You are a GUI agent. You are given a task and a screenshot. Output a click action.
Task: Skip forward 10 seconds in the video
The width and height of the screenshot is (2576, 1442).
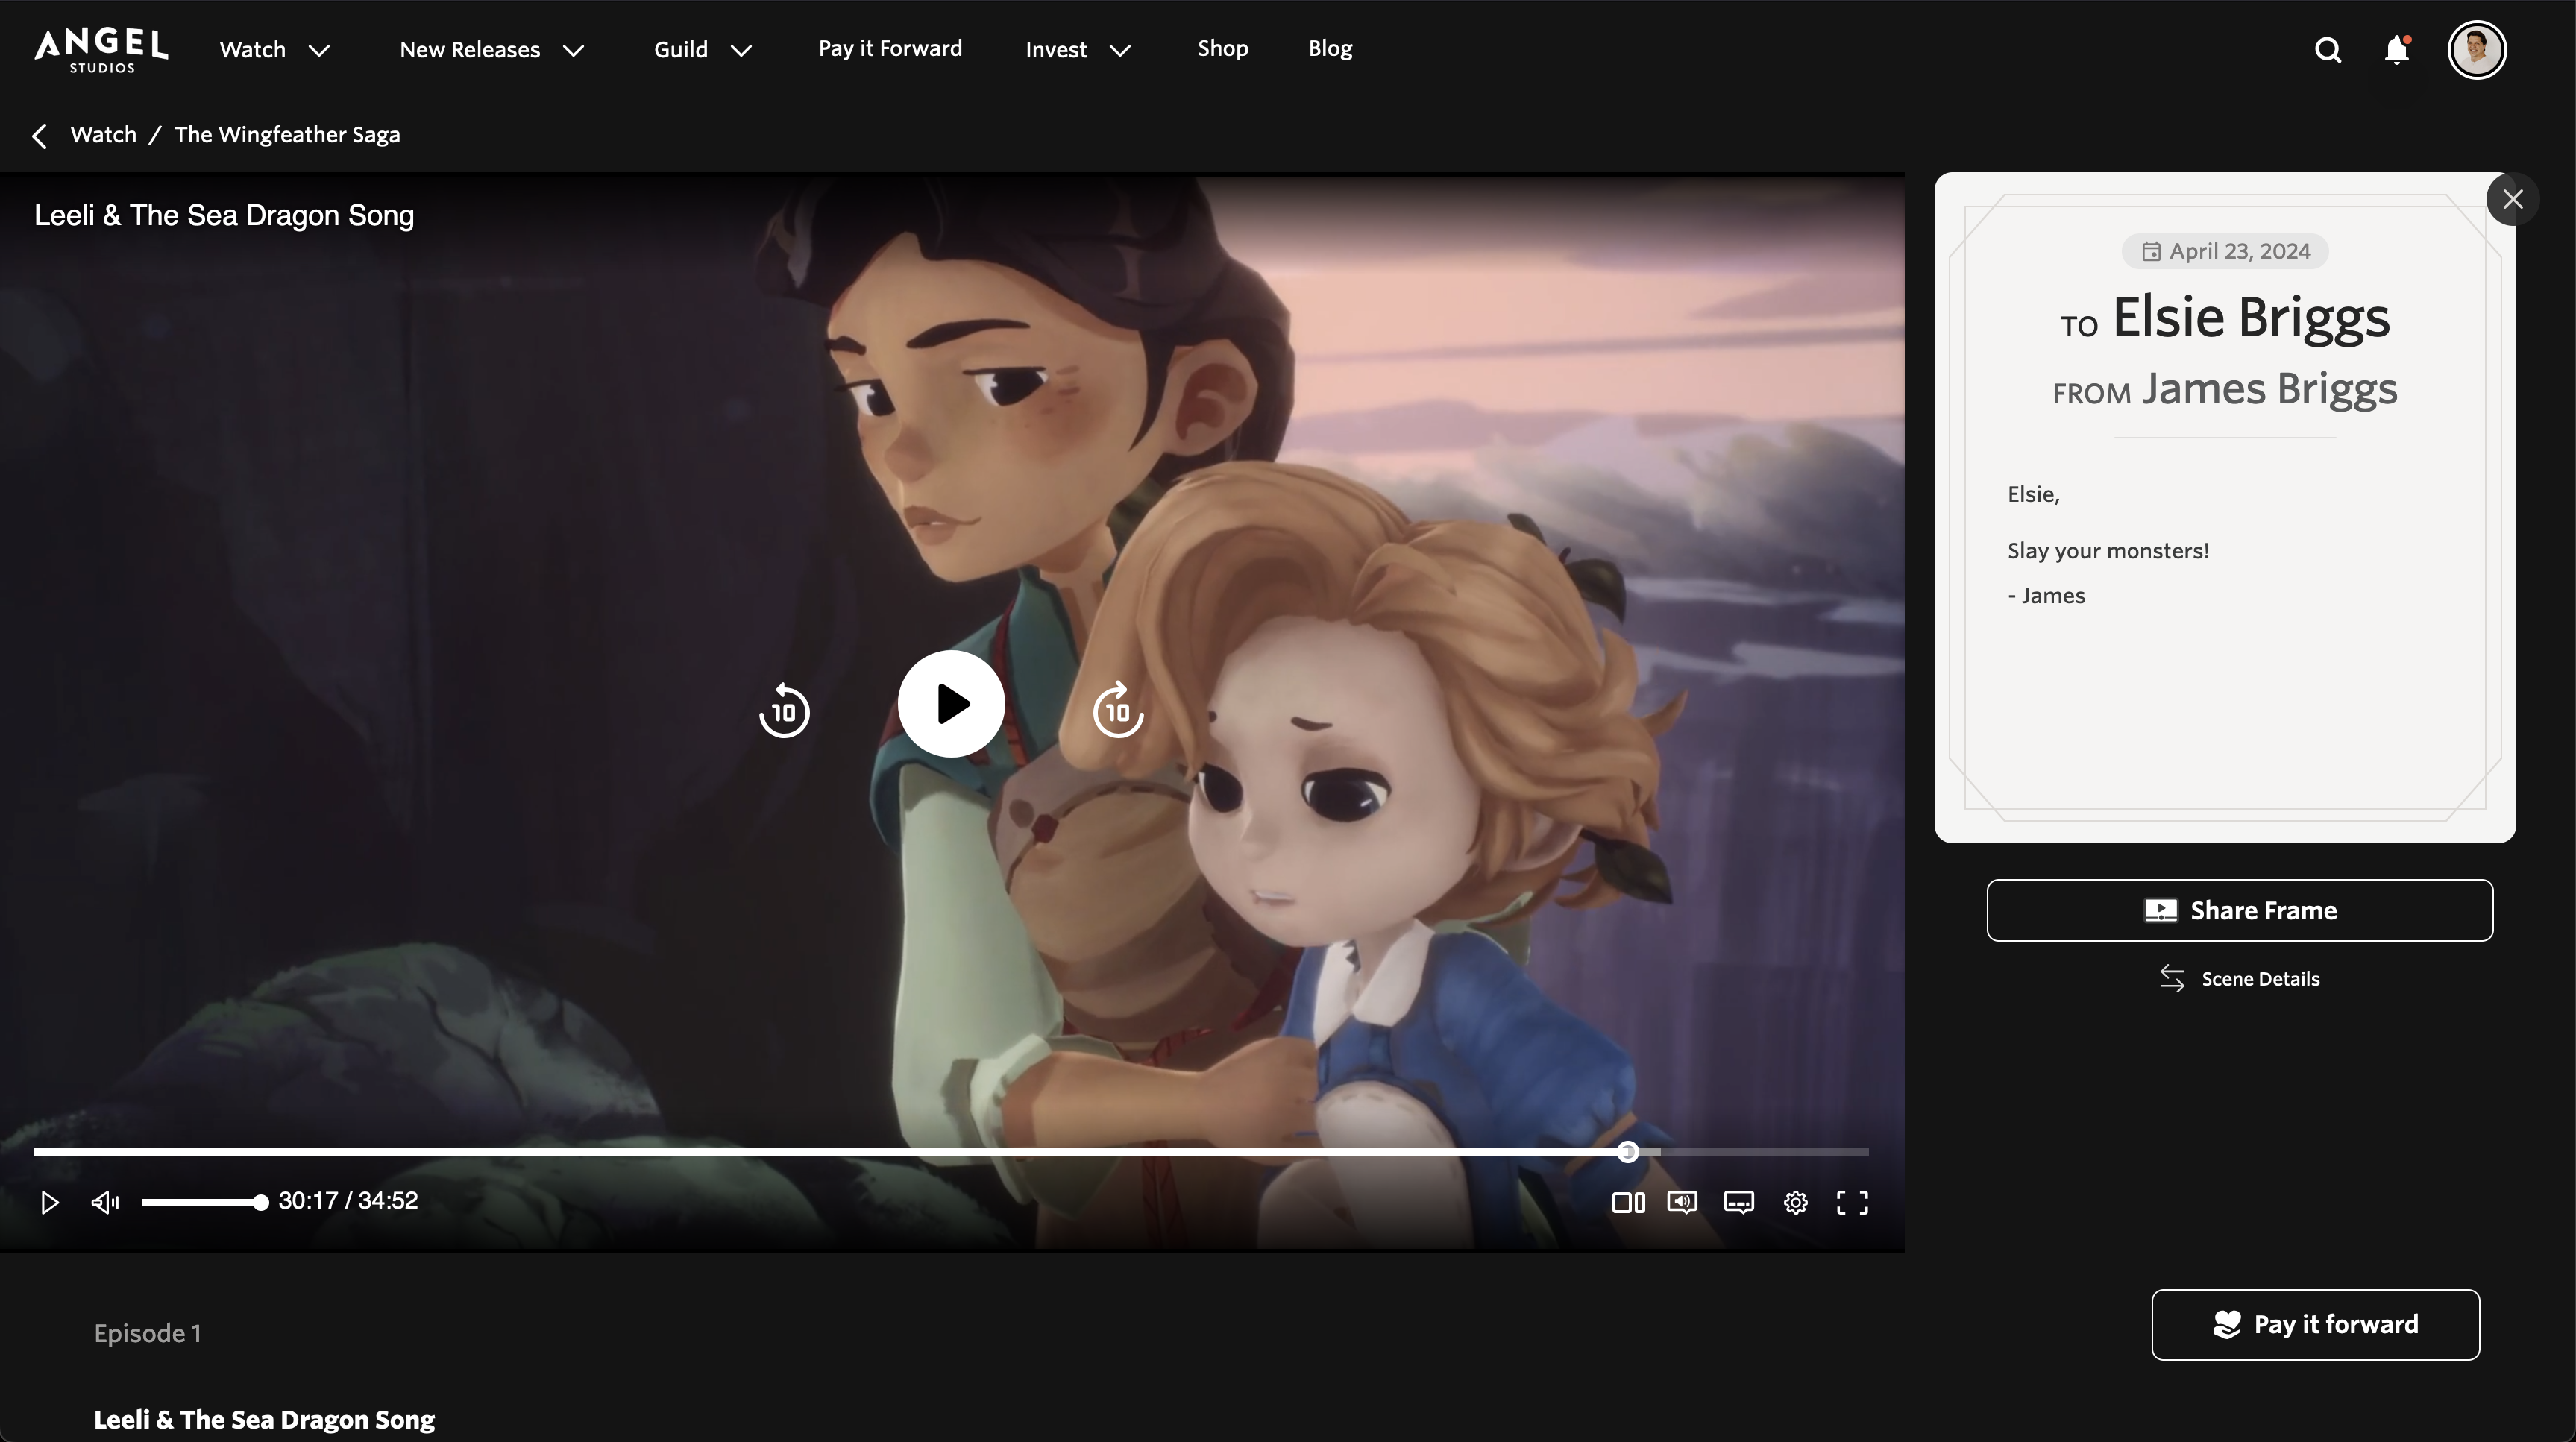point(1118,710)
